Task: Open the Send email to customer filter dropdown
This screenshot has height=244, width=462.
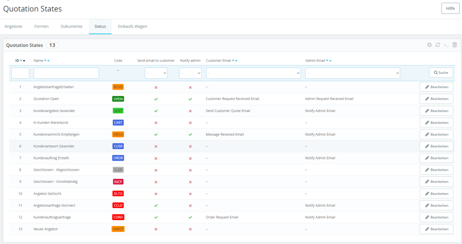Action: pyautogui.click(x=156, y=73)
